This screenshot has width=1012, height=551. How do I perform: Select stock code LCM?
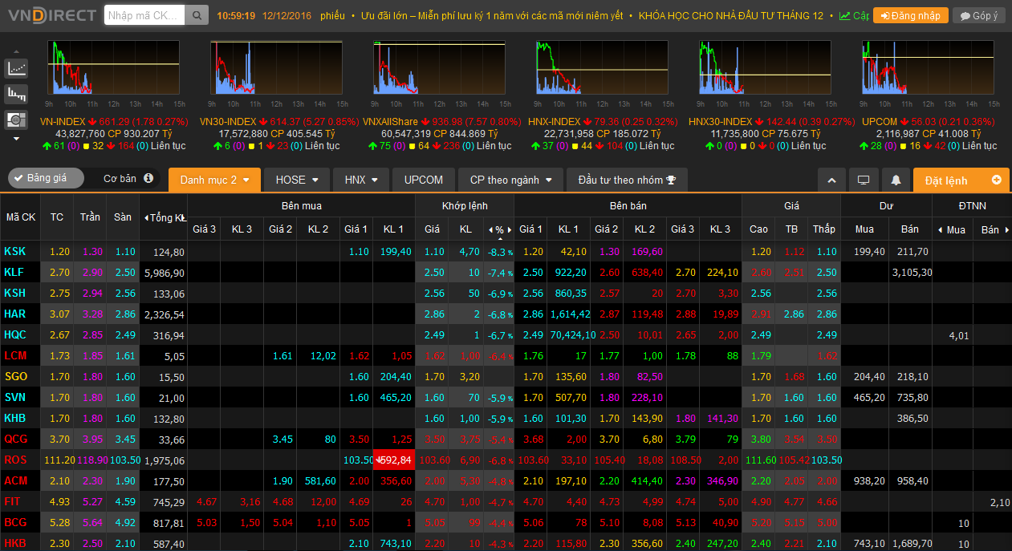pos(15,355)
